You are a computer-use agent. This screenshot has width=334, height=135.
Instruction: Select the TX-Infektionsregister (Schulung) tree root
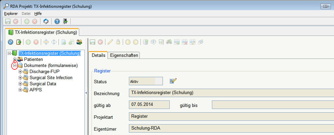click(50, 53)
